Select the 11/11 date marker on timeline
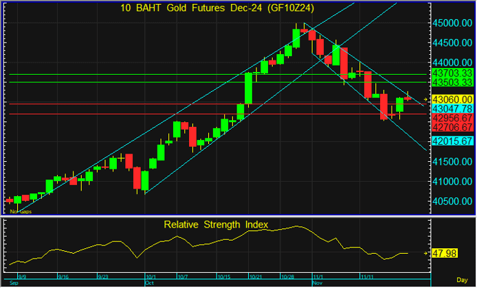This screenshot has width=477, height=288. click(368, 276)
